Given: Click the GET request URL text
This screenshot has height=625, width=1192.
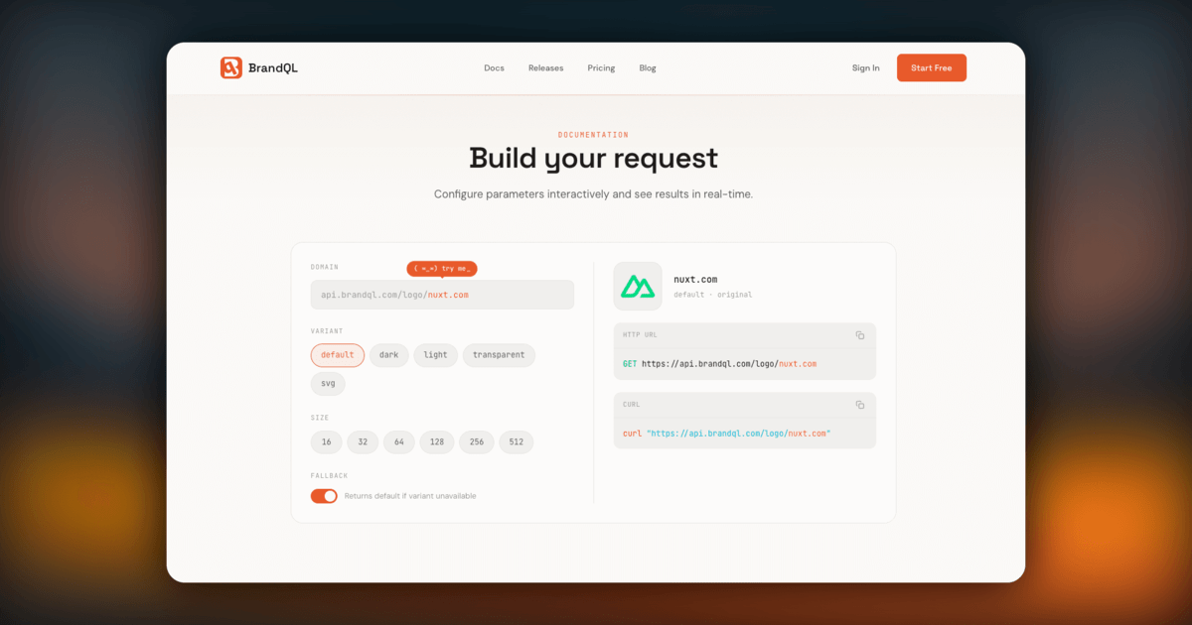Looking at the screenshot, I should [x=719, y=364].
